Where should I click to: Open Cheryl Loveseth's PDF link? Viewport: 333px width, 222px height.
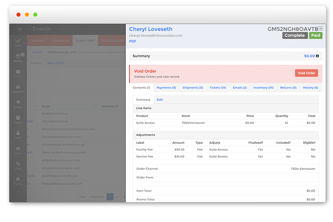click(132, 41)
